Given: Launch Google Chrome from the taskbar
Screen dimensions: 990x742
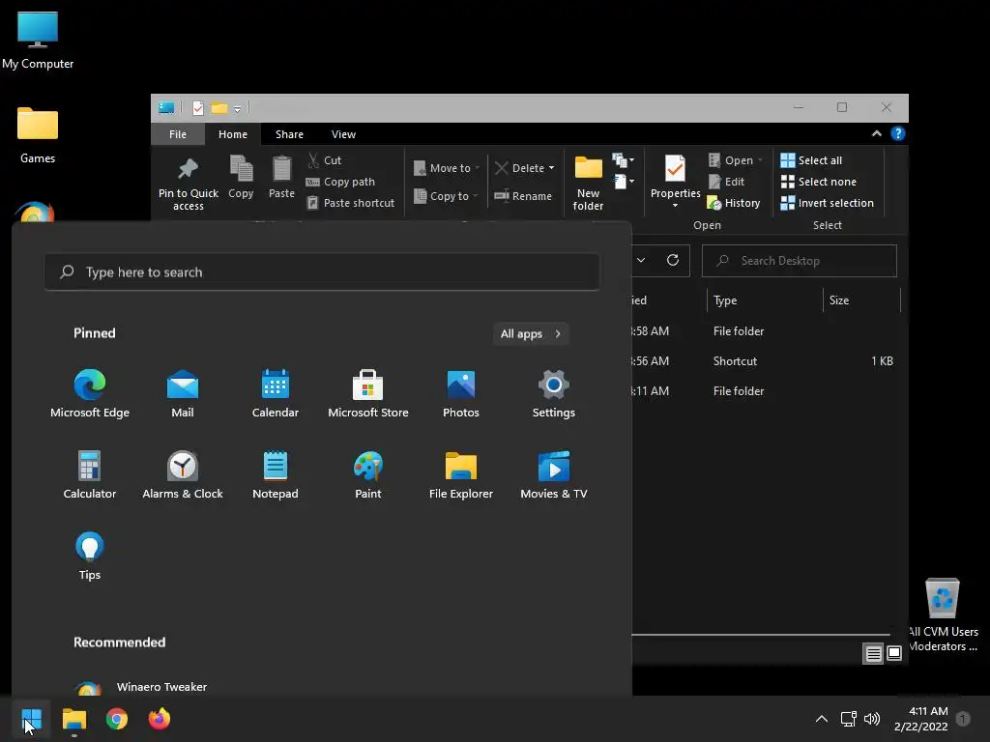Looking at the screenshot, I should (x=117, y=719).
